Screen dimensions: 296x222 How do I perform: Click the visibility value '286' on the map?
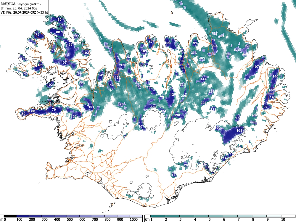pyautogui.click(x=212, y=91)
